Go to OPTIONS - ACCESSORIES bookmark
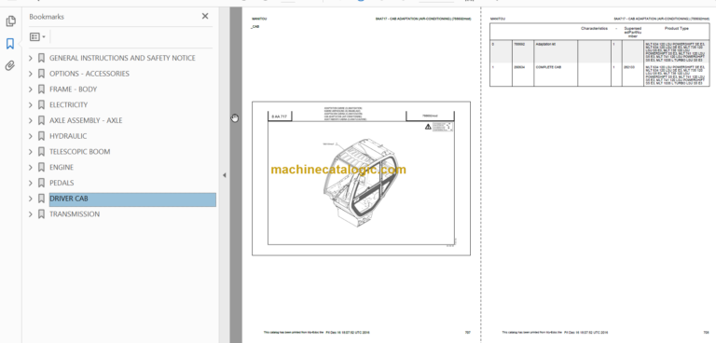This screenshot has width=716, height=343. click(89, 74)
